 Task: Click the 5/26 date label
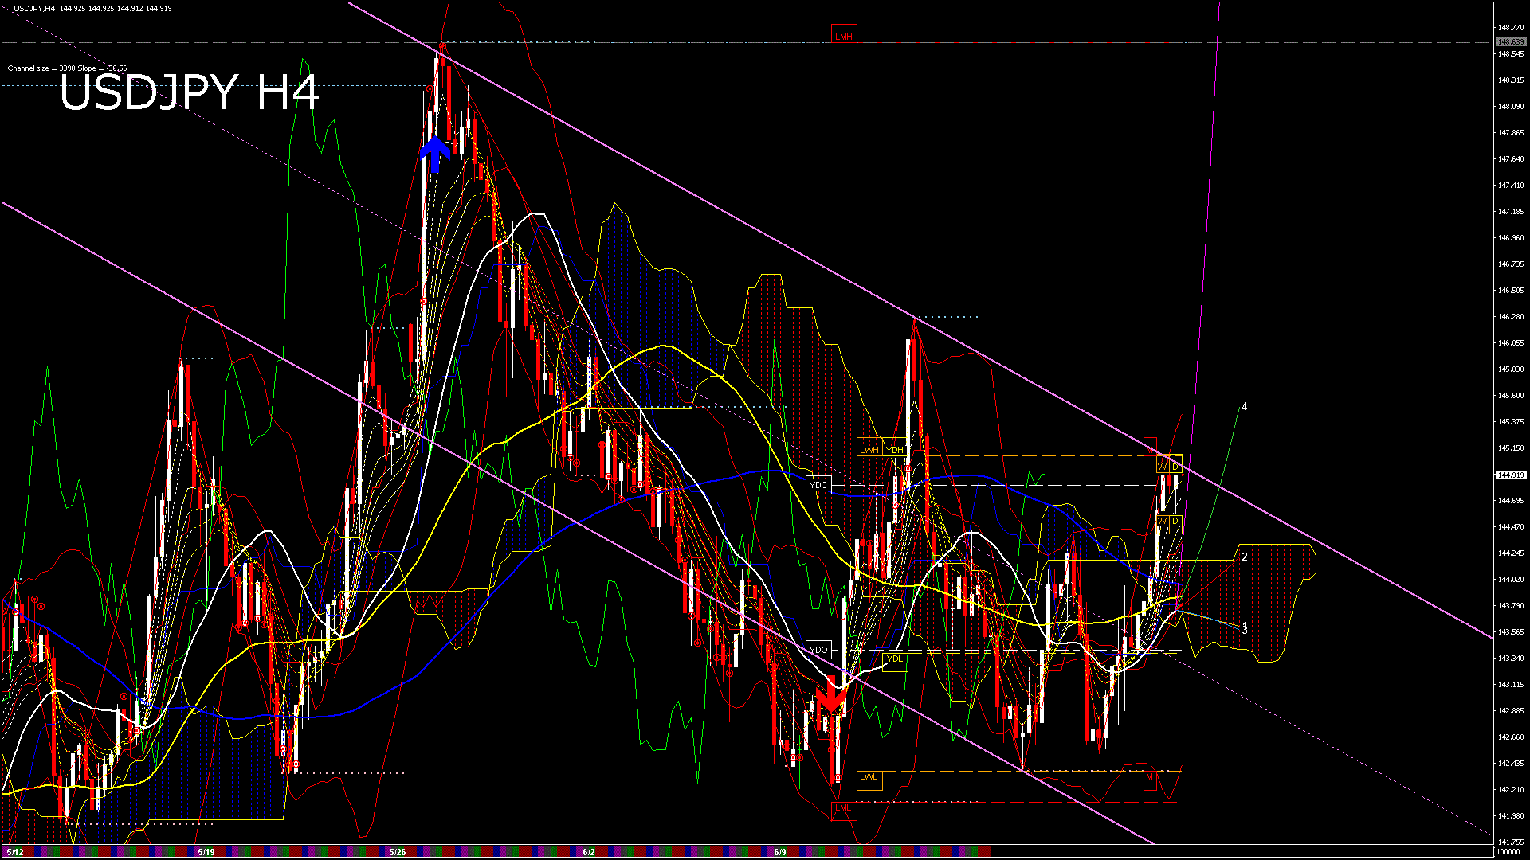pos(397,852)
